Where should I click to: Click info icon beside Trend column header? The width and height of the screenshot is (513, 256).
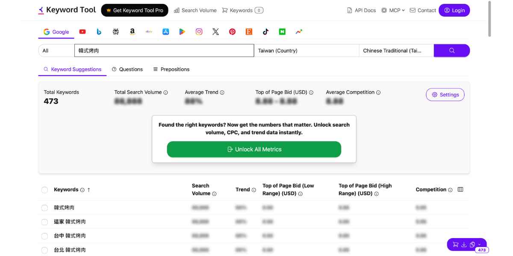point(254,190)
